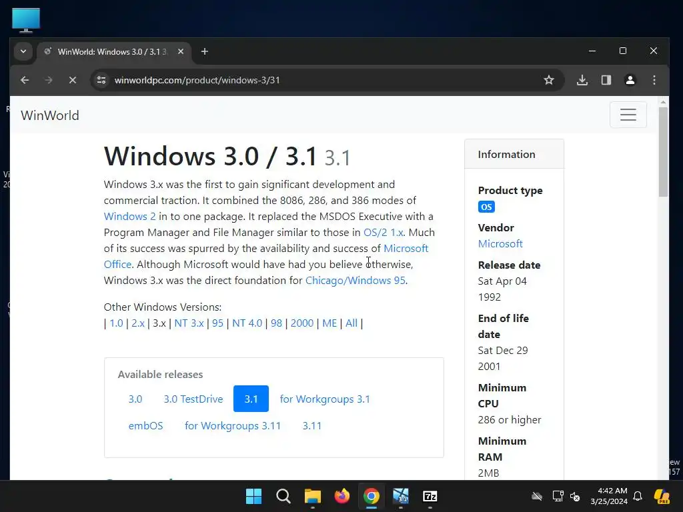Image resolution: width=683 pixels, height=512 pixels.
Task: Click the page vertical scrollbar thumb
Action: 662,151
